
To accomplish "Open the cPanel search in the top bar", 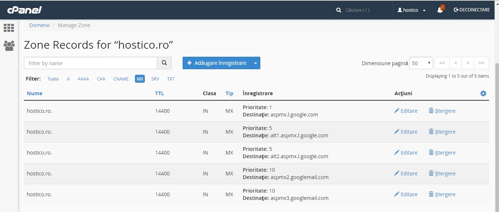I will point(338,10).
